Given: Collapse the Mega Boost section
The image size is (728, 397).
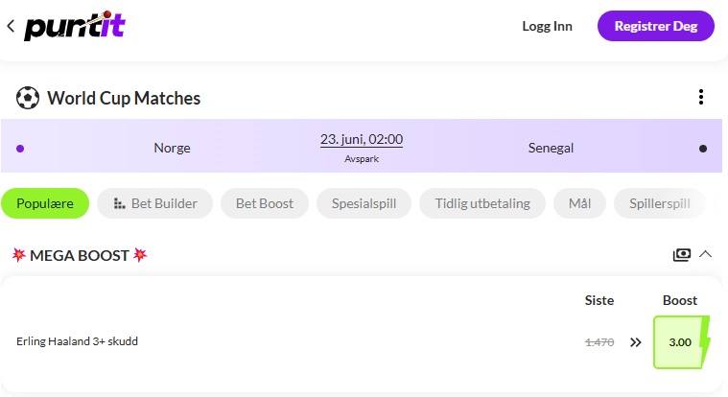Looking at the screenshot, I should [x=705, y=254].
